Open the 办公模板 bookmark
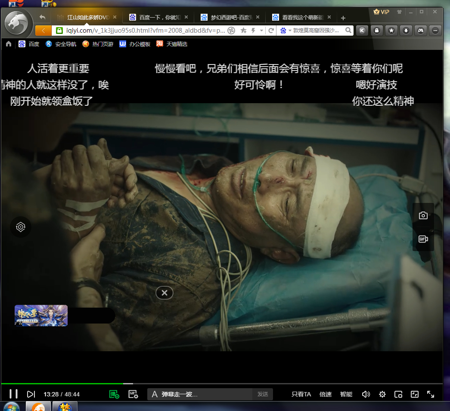The width and height of the screenshot is (450, 411). [135, 44]
